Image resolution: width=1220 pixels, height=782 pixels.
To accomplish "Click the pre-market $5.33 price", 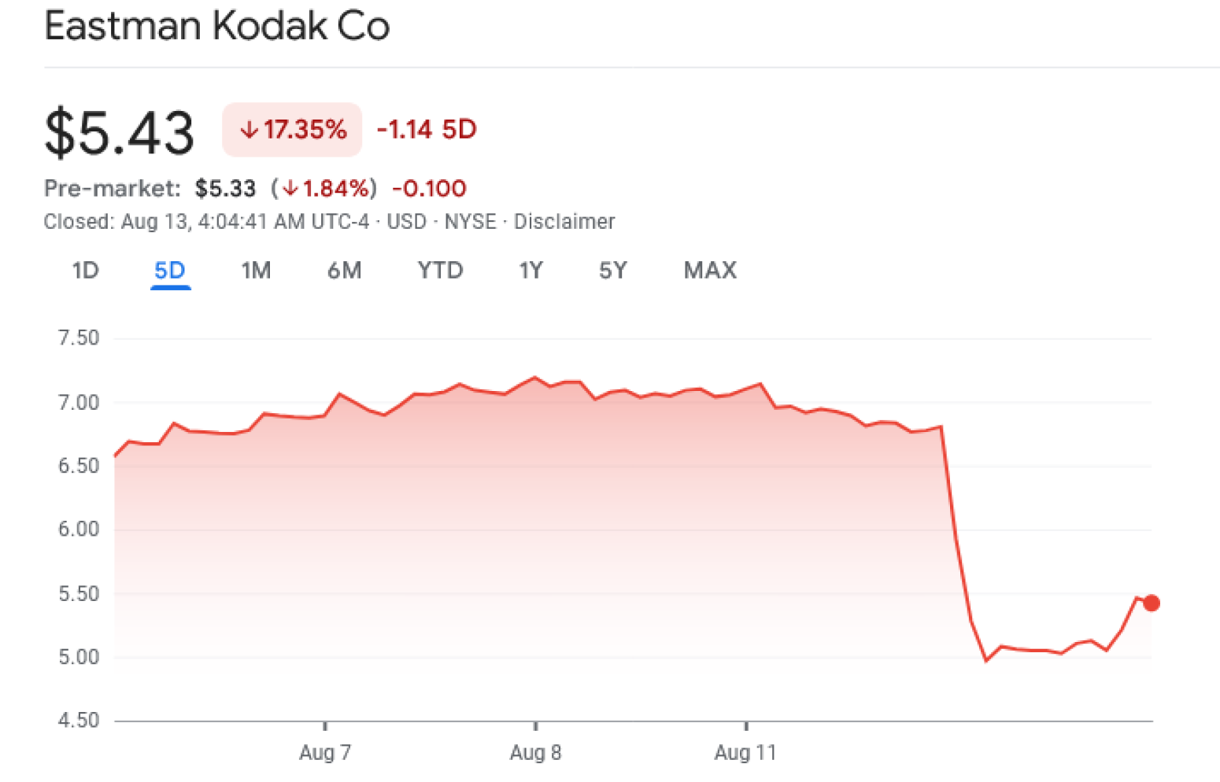I will tap(226, 189).
